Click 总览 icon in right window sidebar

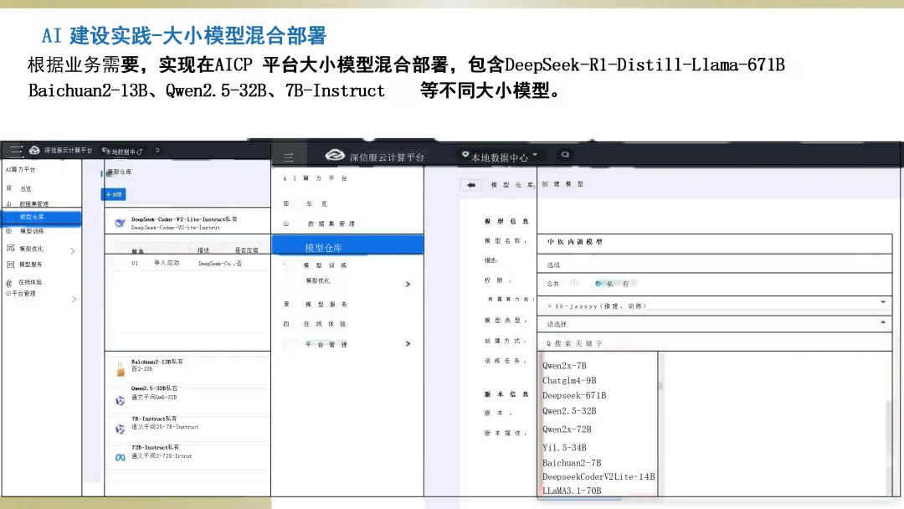click(286, 203)
